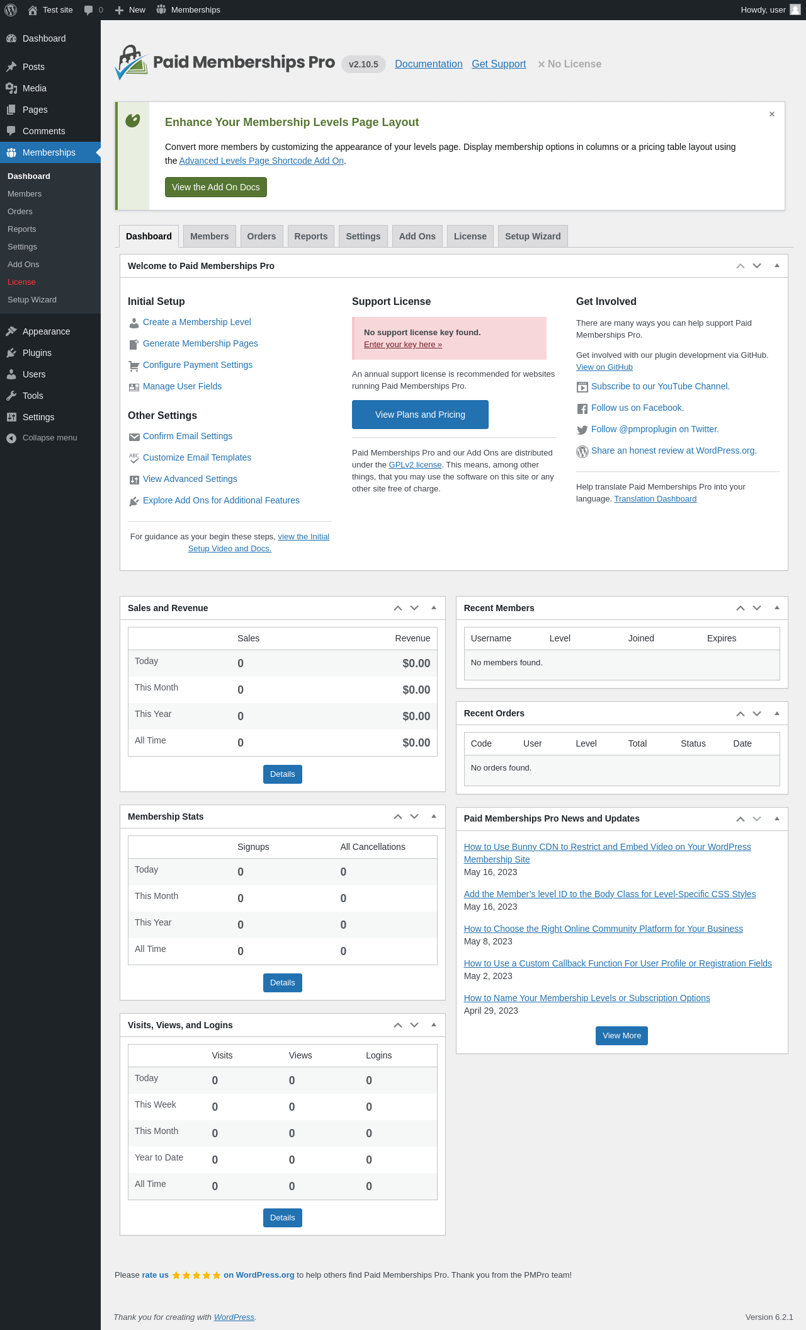Click View Plans and Pricing button

coord(420,415)
